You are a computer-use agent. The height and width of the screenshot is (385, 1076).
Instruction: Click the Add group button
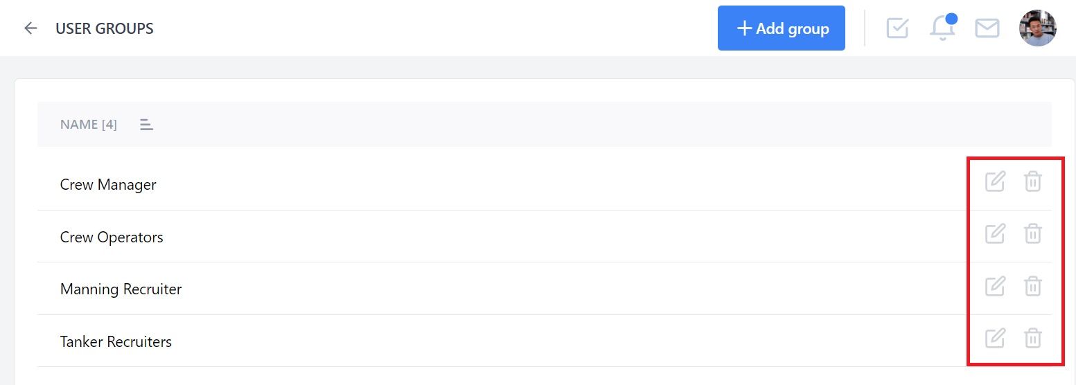(x=782, y=28)
